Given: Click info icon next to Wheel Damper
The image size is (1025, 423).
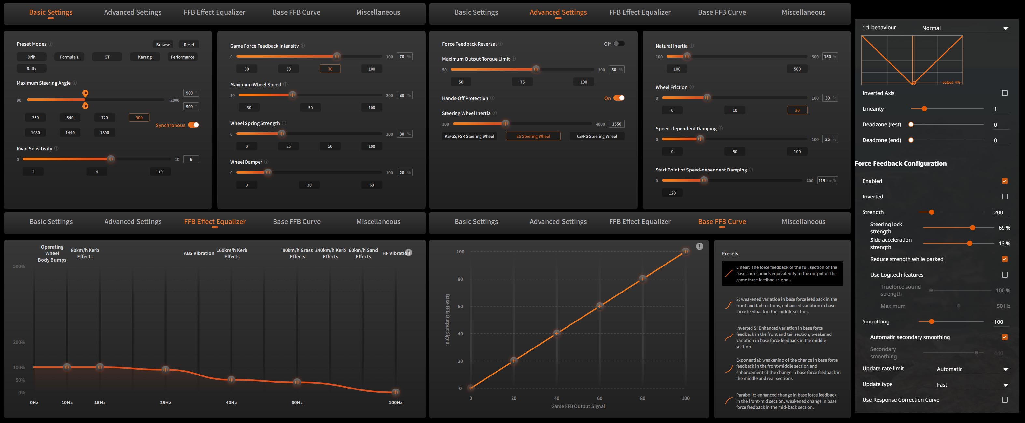Looking at the screenshot, I should tap(266, 162).
